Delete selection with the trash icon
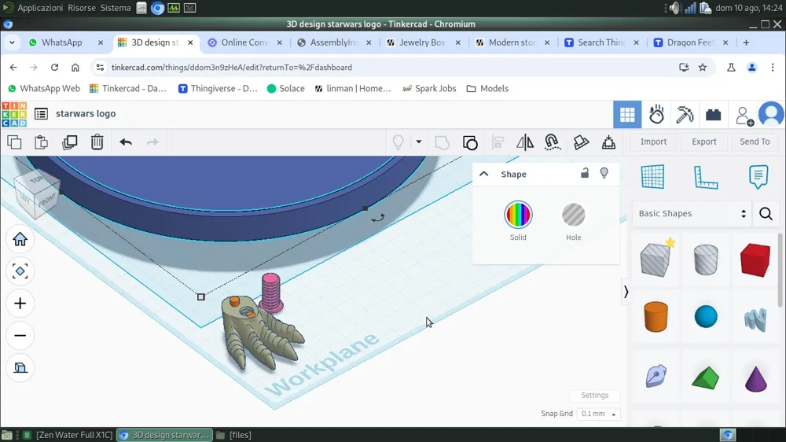The image size is (786, 442). 97,142
